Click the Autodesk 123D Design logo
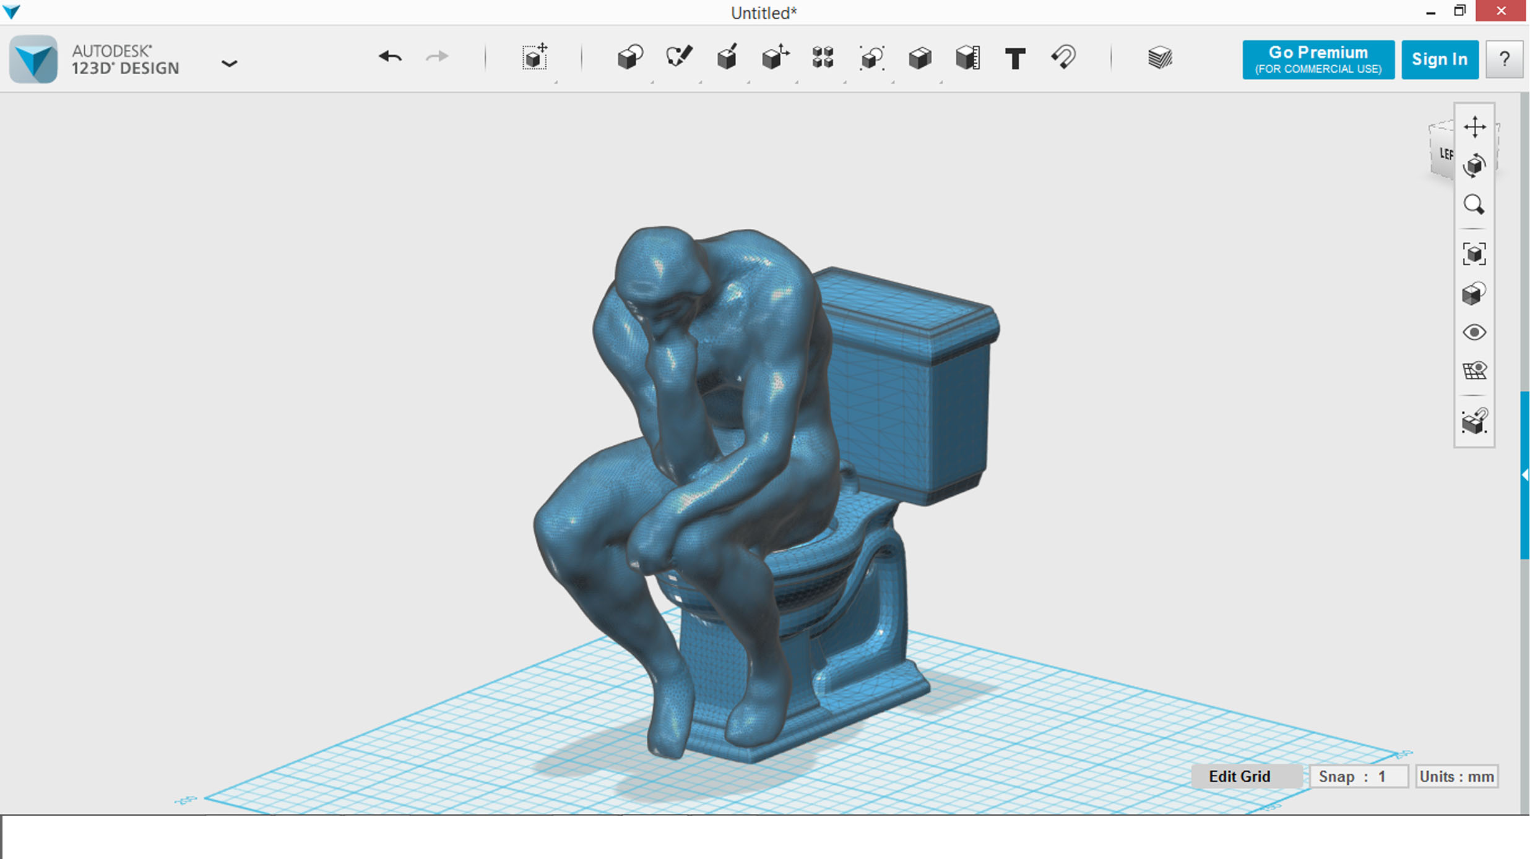Viewport: 1535px width, 859px height. pyautogui.click(x=33, y=59)
